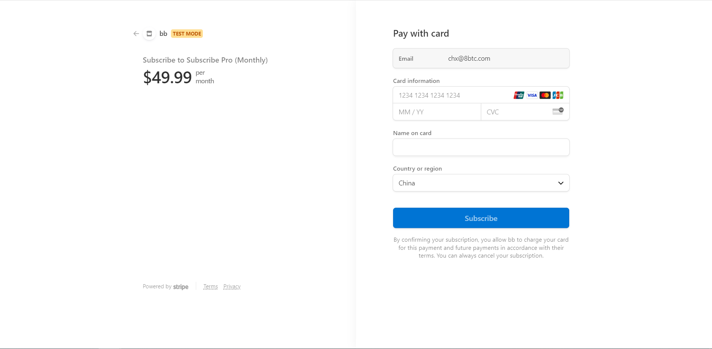Focus the card number field
The height and width of the screenshot is (349, 712).
pos(452,95)
